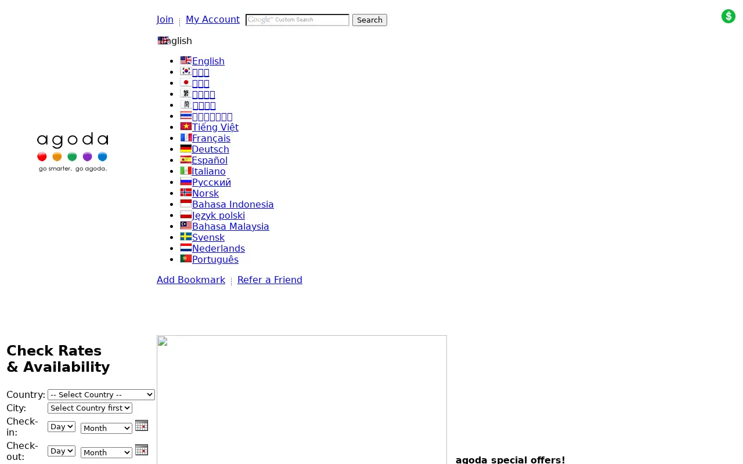
Task: Switch language to Français
Action: pos(211,138)
